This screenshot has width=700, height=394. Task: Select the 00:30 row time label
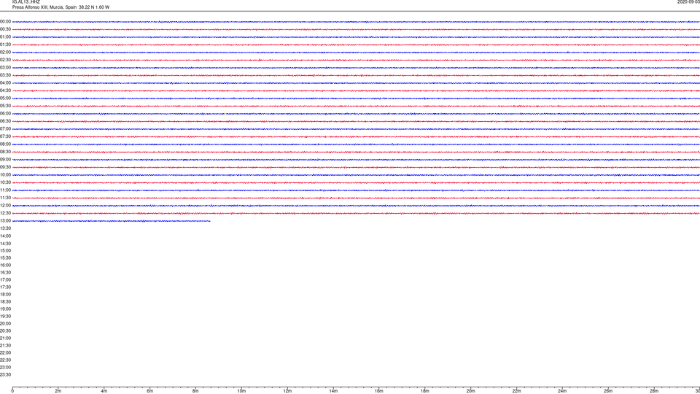(x=5, y=29)
